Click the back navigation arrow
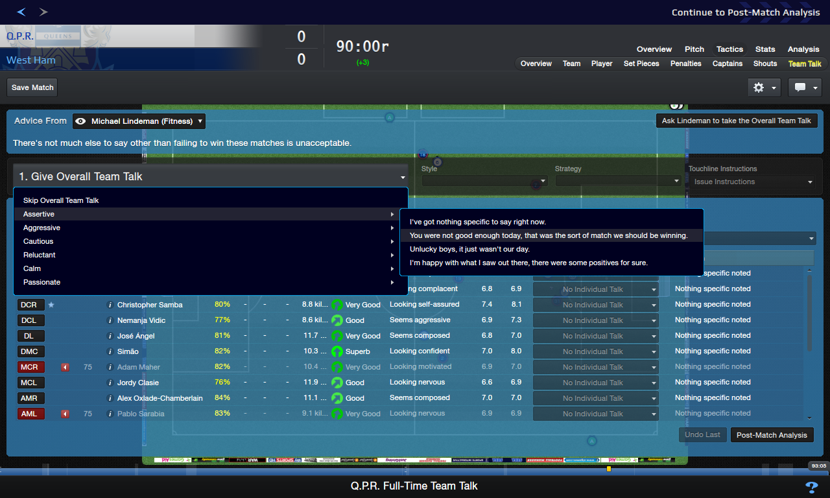830x498 pixels. (x=21, y=12)
